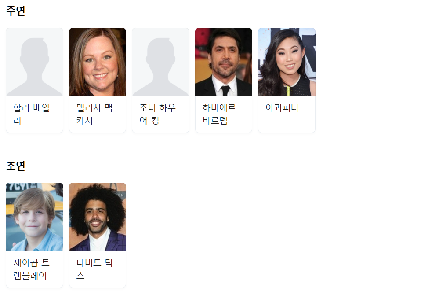Click the name 조나 하우어-킹

157,114
